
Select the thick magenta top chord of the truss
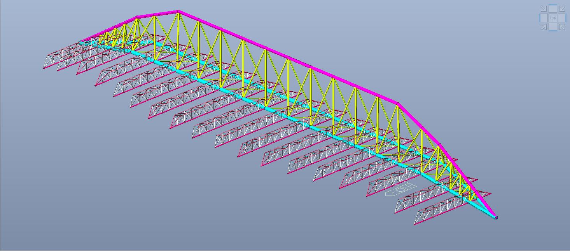click(288, 58)
